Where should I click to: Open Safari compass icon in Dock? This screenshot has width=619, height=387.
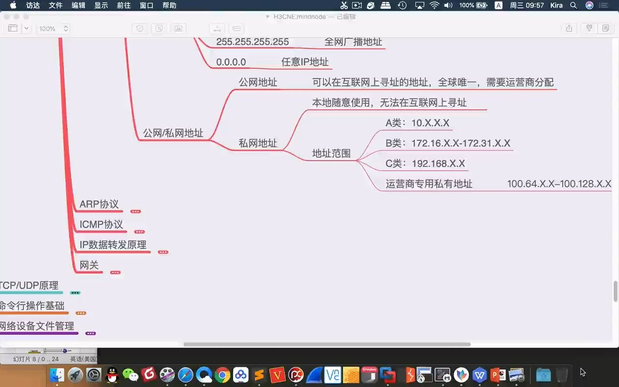[186, 375]
